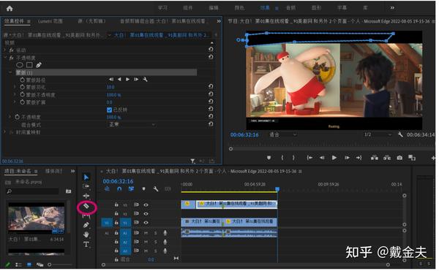Screen dimensions: 439x271
Task: Open the 适合 zoom level dropdown
Action: (x=282, y=134)
